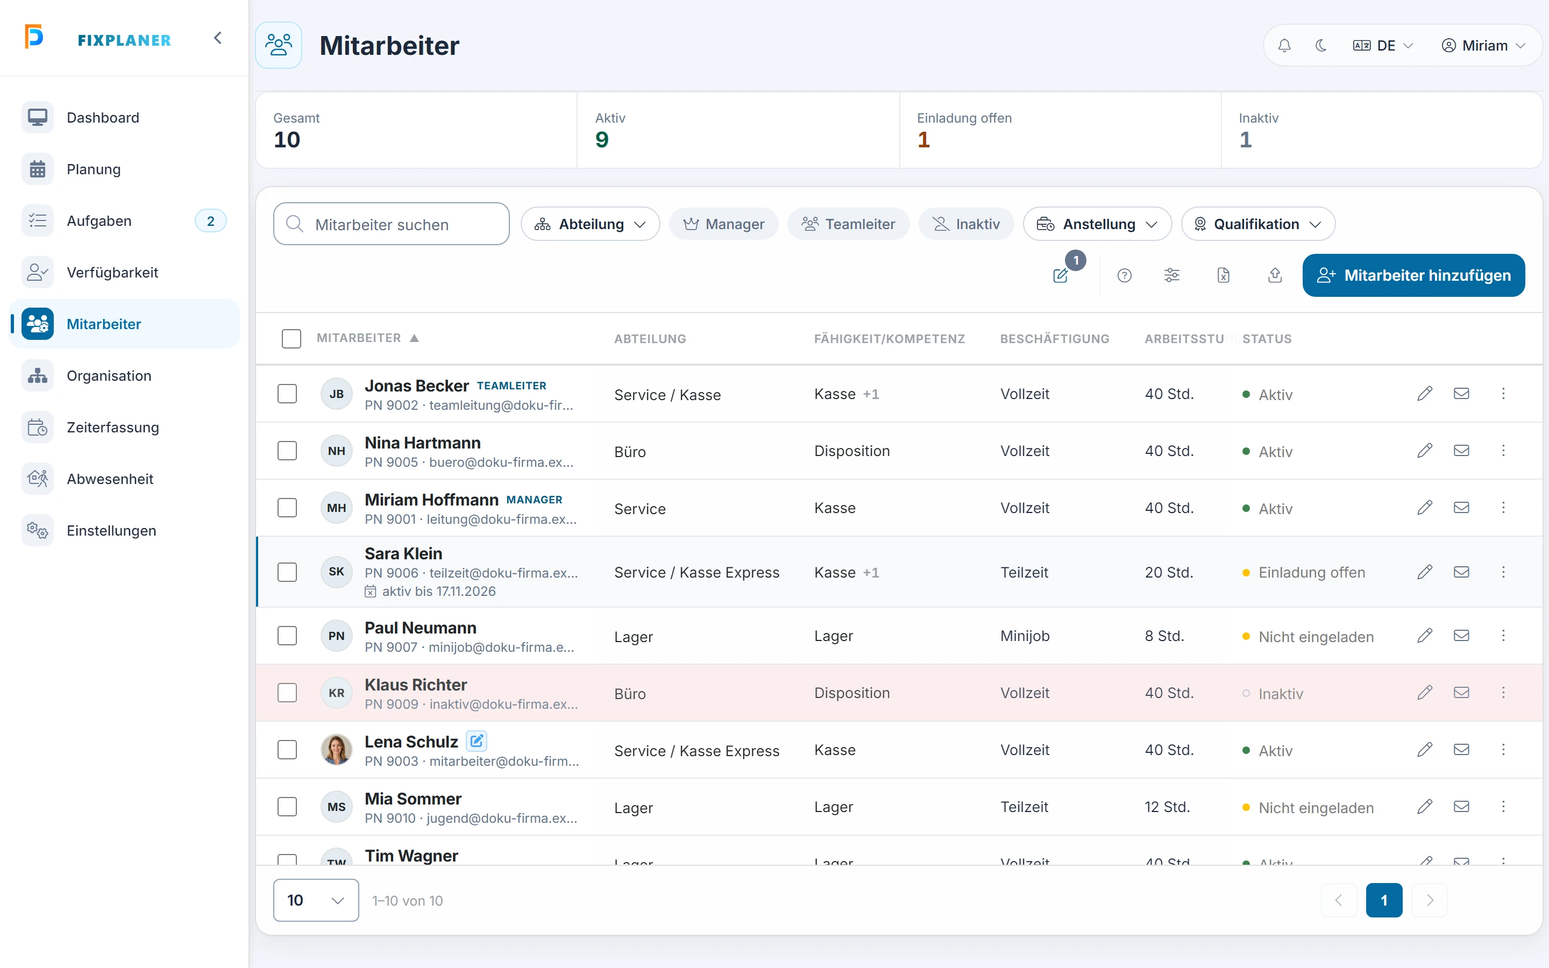Go to next page arrow
1549x968 pixels.
click(x=1429, y=900)
